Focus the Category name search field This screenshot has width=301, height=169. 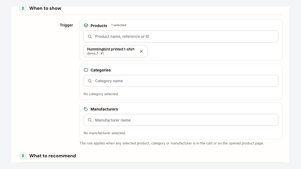(181, 81)
